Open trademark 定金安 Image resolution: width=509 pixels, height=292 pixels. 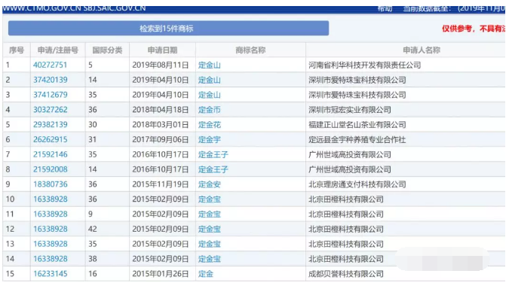pos(210,184)
